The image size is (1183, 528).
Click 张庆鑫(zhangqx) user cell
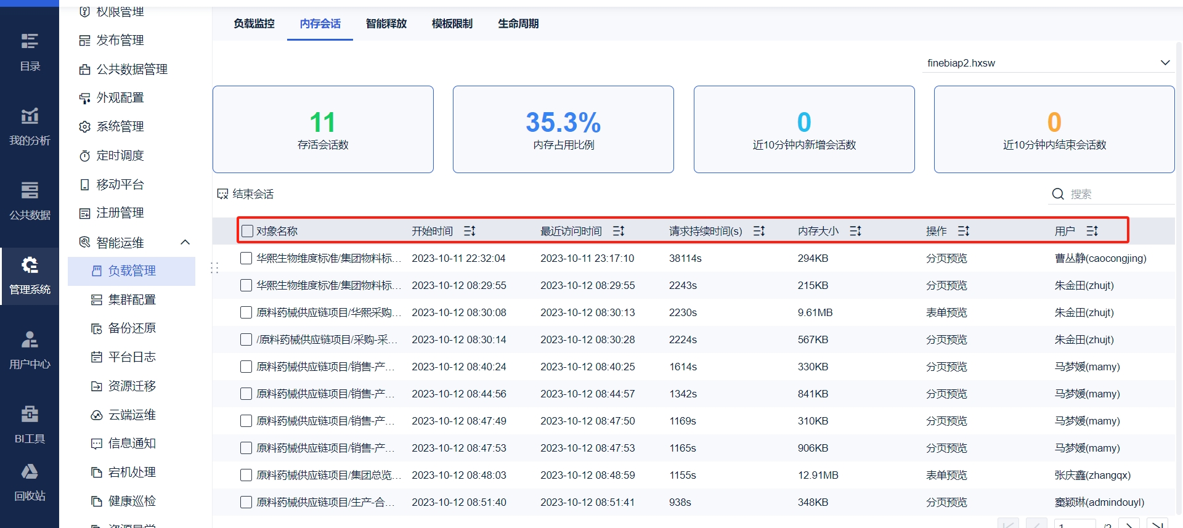pyautogui.click(x=1092, y=475)
